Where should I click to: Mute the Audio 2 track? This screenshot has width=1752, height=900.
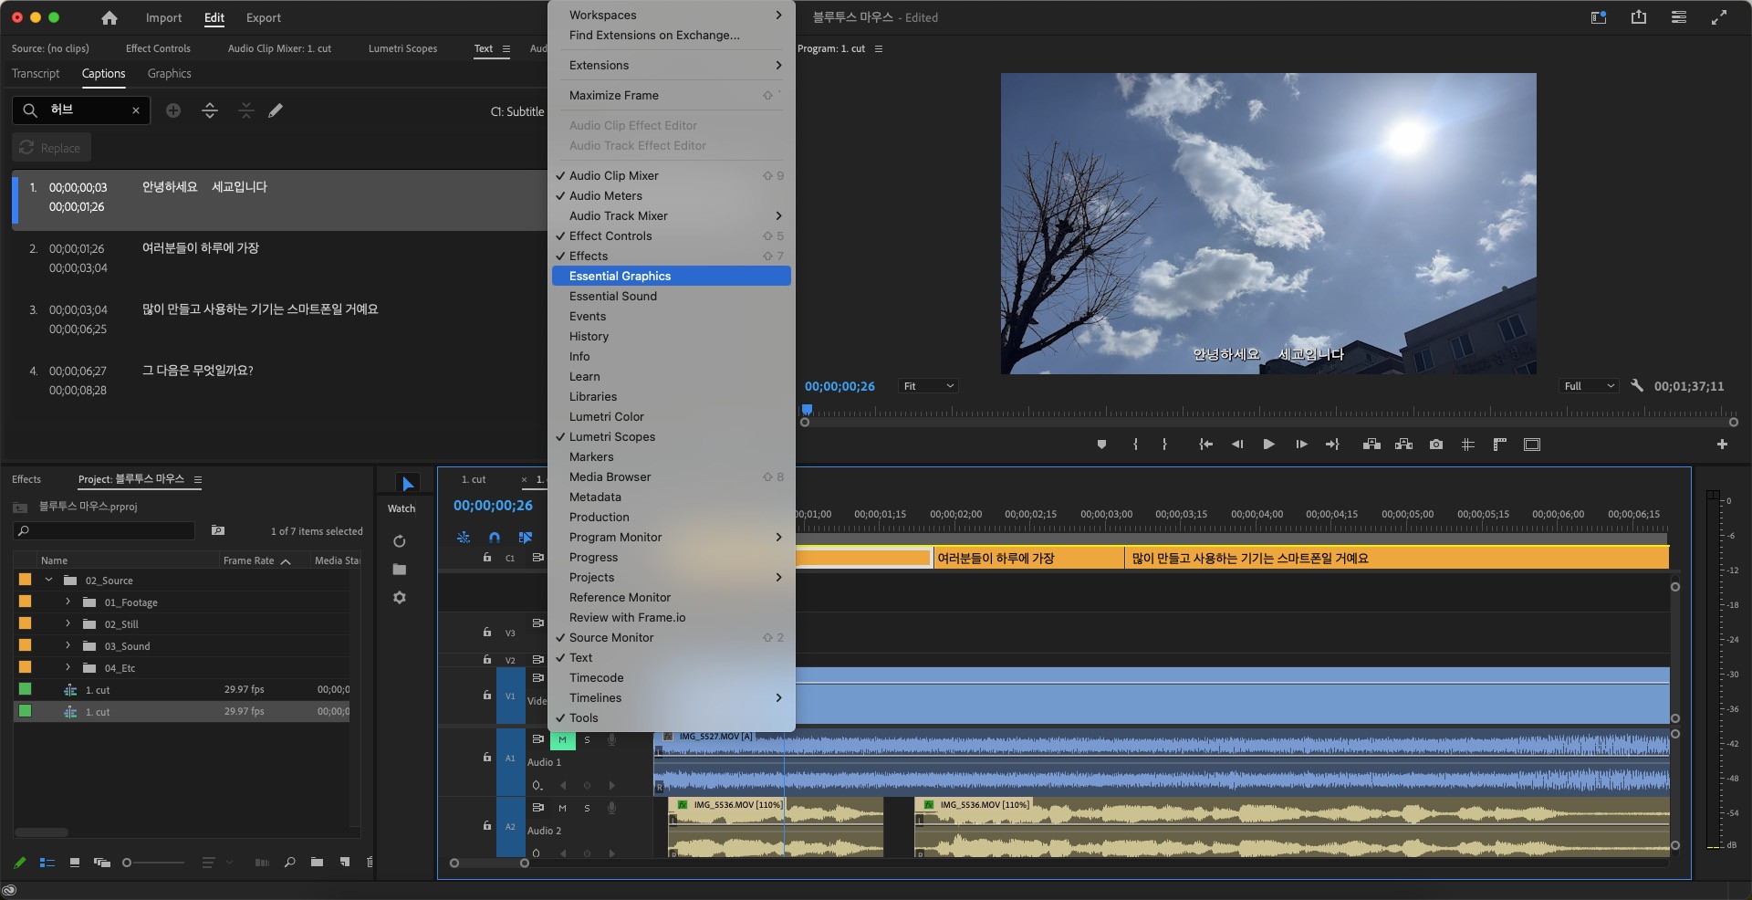tap(562, 808)
